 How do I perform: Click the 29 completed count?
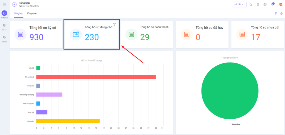(x=145, y=37)
